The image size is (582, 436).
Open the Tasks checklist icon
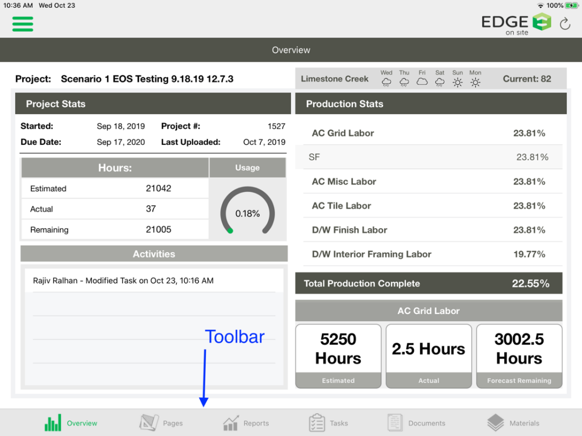point(329,422)
